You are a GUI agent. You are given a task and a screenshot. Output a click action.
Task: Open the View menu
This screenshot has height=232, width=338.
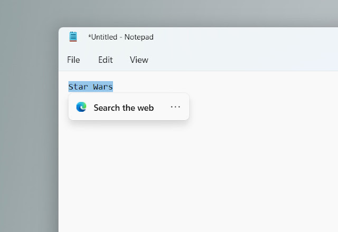[139, 60]
